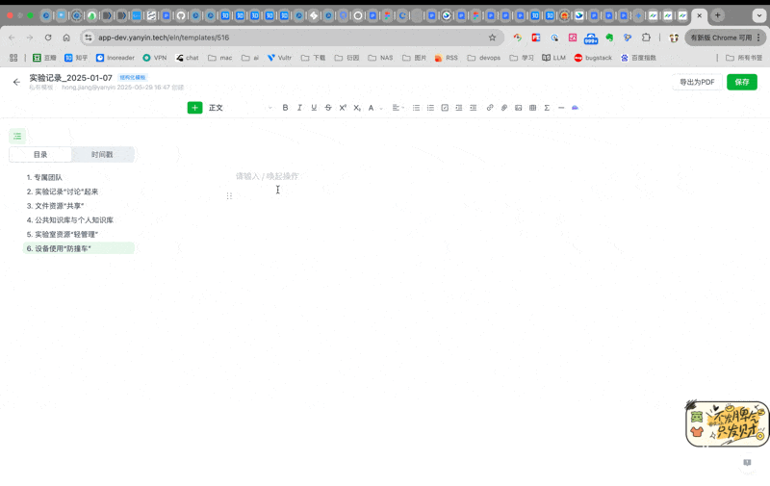Toggle underline formatting
The image size is (770, 486).
pyautogui.click(x=314, y=108)
